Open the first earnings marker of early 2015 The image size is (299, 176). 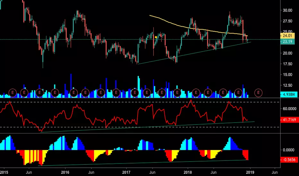pos(13,93)
